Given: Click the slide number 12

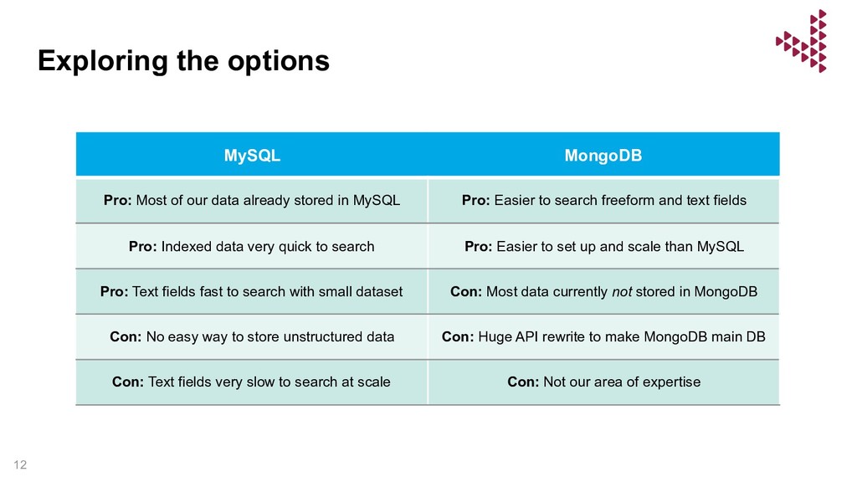Looking at the screenshot, I should point(20,464).
